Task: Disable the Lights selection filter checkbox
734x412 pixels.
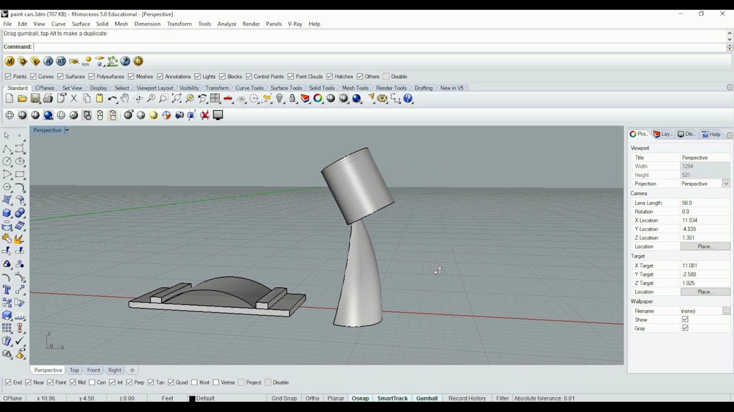Action: point(198,76)
